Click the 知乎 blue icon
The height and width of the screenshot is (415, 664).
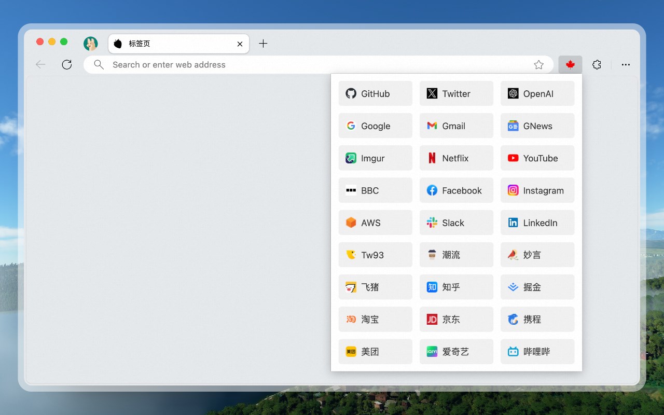tap(432, 287)
